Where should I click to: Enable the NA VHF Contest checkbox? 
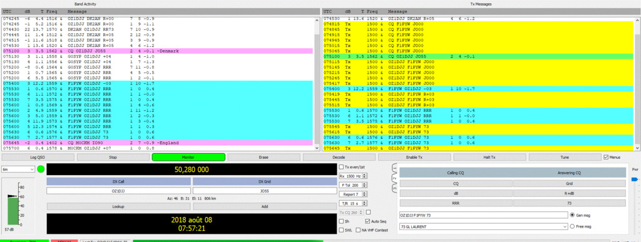point(359,230)
